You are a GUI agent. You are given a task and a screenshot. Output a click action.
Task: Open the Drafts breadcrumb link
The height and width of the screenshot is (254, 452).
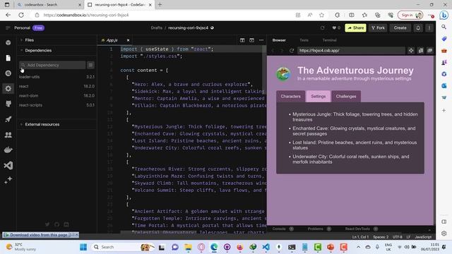tap(157, 28)
